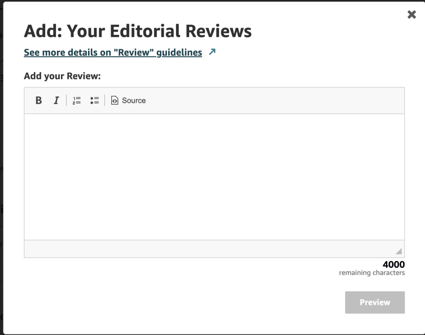The width and height of the screenshot is (425, 335).
Task: Click the Source document icon
Action: coord(115,100)
